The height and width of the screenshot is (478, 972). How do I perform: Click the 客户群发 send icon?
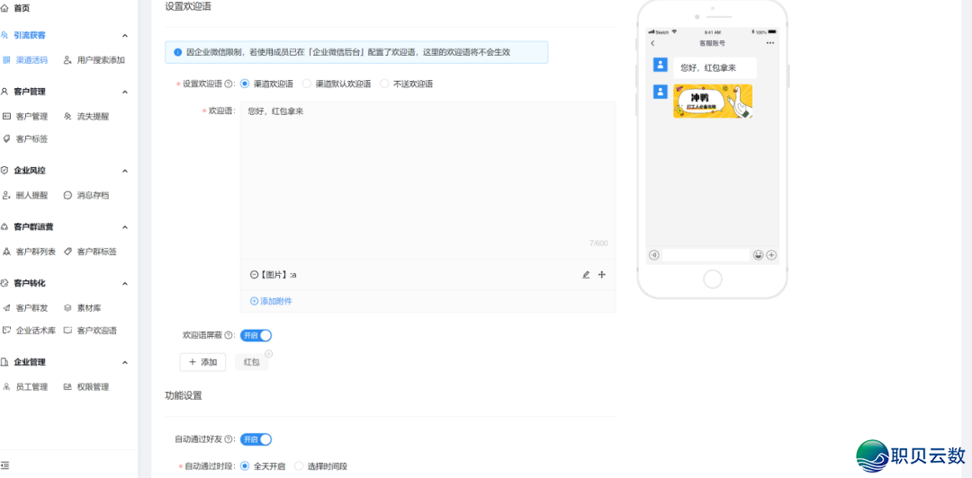[x=6, y=307]
